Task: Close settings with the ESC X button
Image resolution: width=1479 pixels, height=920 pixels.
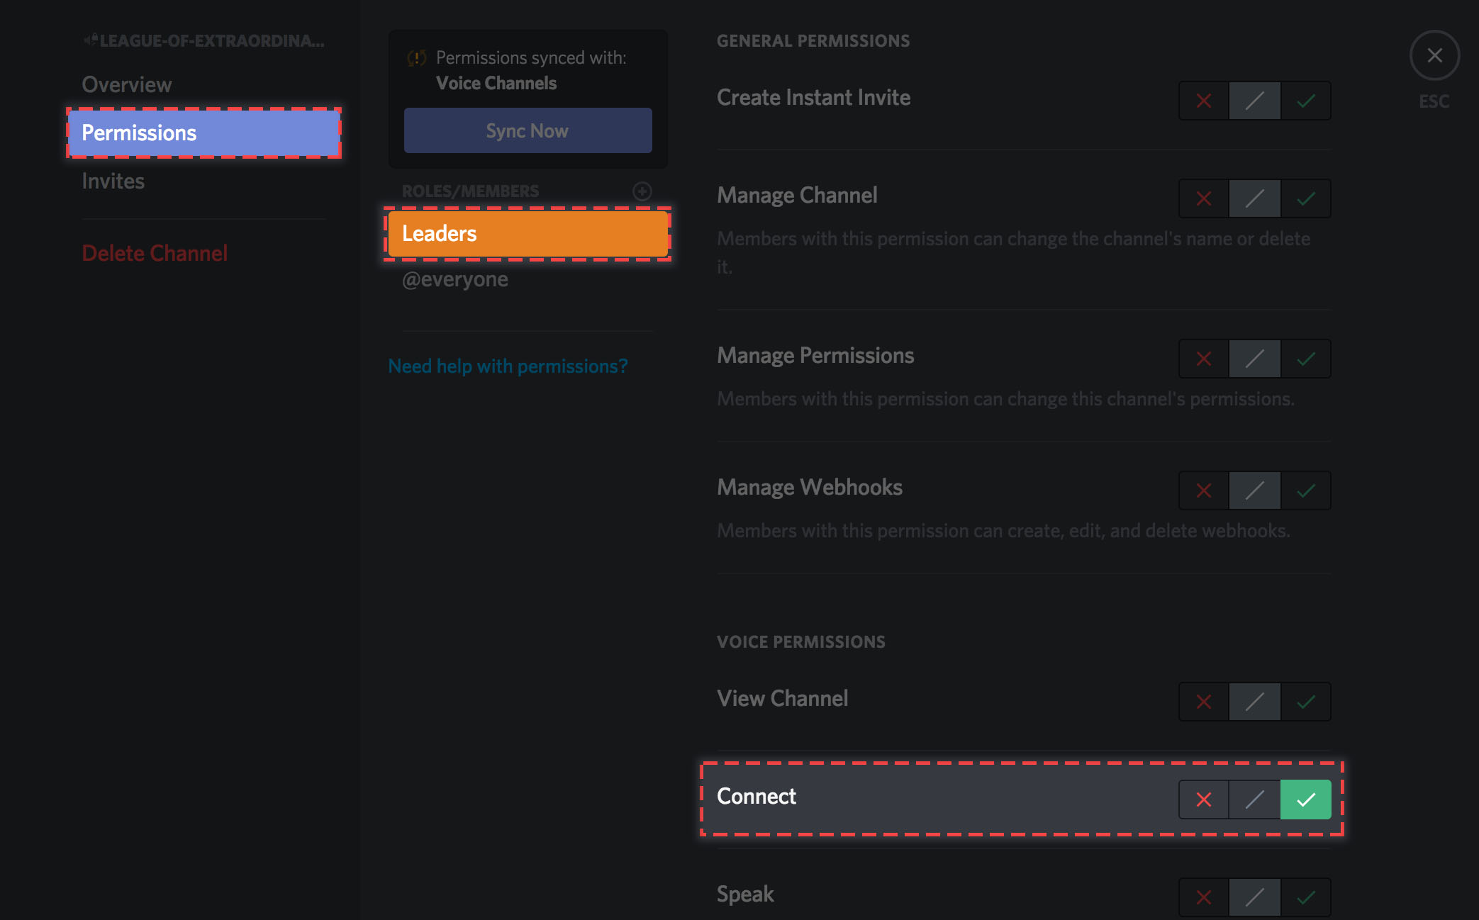Action: click(x=1434, y=55)
